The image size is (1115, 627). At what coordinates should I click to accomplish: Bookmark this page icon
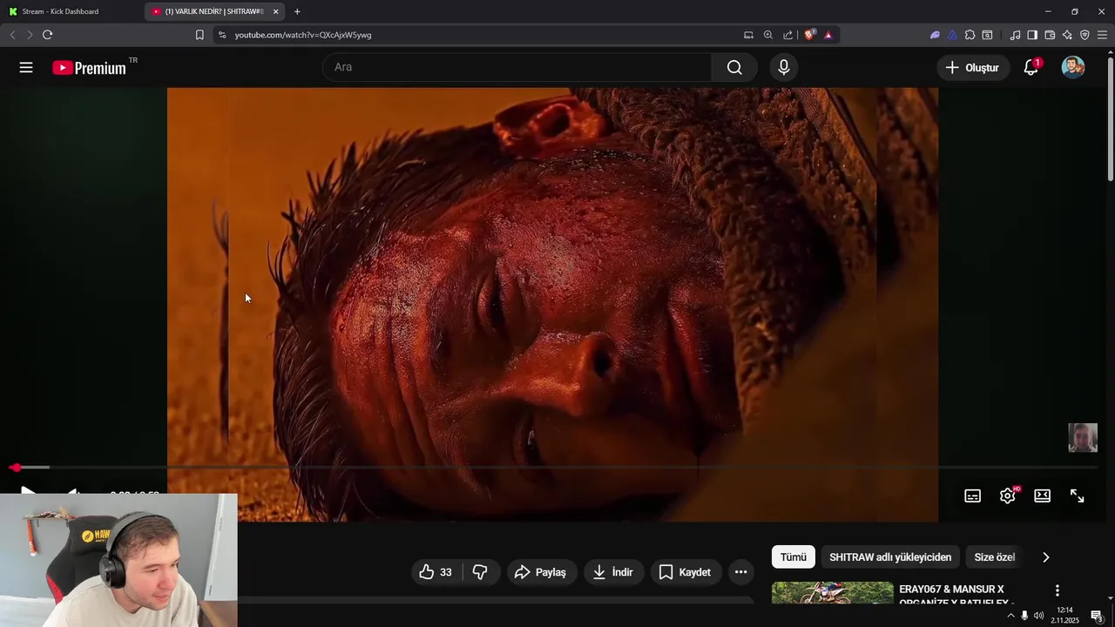(199, 35)
